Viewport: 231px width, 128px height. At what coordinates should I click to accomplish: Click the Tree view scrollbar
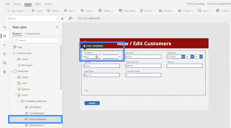point(61,67)
